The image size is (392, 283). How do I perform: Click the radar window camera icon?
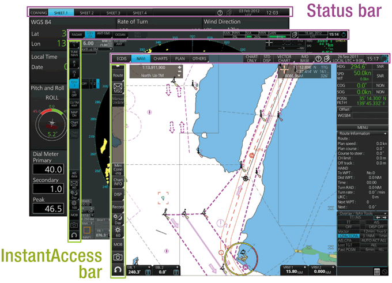(74, 225)
